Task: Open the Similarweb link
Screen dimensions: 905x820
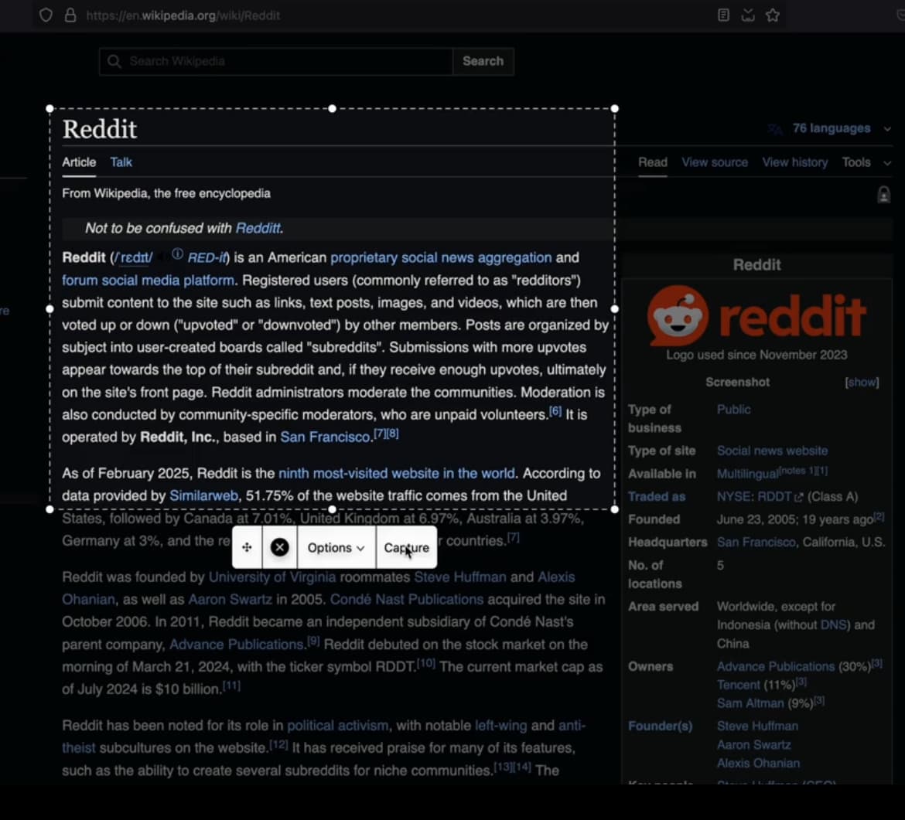Action: click(203, 496)
